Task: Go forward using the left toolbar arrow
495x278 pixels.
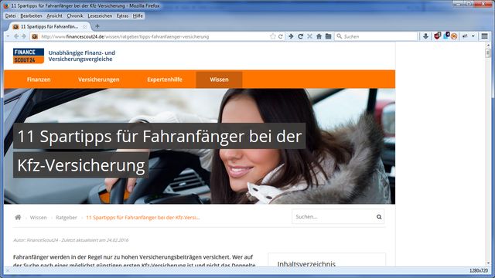Action: coord(24,36)
